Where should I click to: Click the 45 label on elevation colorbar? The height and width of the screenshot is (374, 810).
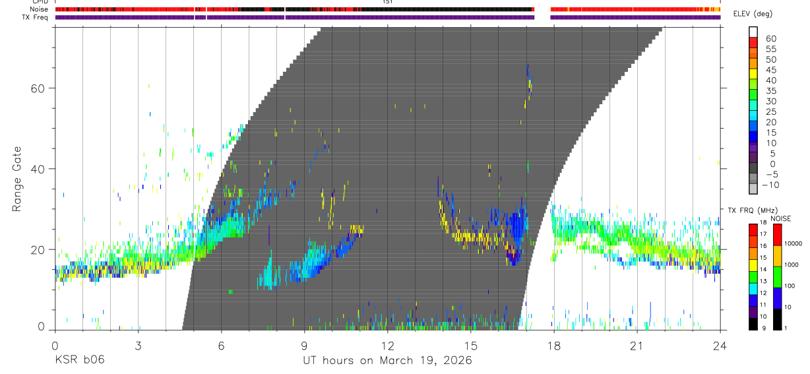[x=770, y=70]
